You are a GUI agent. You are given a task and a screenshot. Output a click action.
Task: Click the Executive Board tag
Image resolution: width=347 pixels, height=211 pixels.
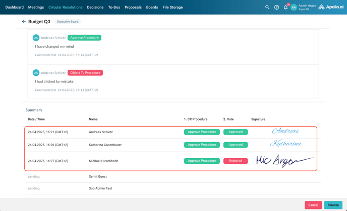[x=68, y=22]
